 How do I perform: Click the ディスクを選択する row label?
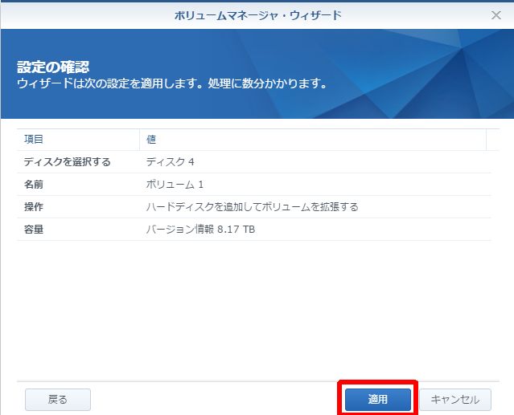pyautogui.click(x=68, y=162)
